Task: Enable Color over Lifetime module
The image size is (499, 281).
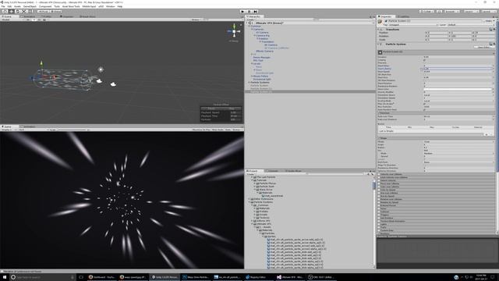Action: (379, 187)
